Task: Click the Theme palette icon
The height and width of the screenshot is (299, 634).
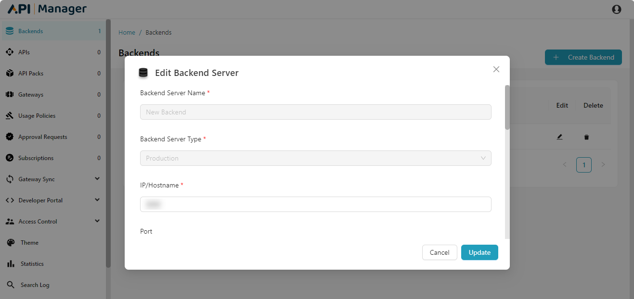Action: 11,243
